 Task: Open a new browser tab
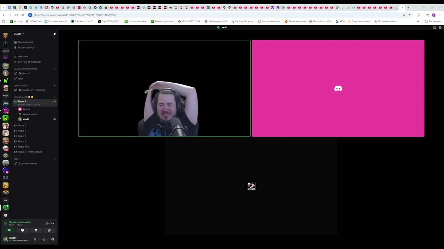pos(408,8)
